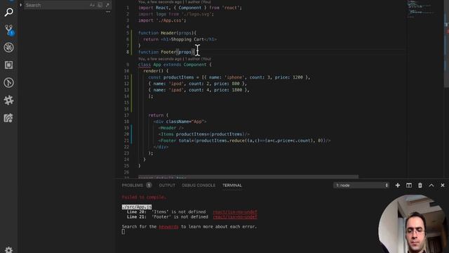The width and height of the screenshot is (449, 253).
Task: Focus the Search input field
Action: (x=57, y=5)
